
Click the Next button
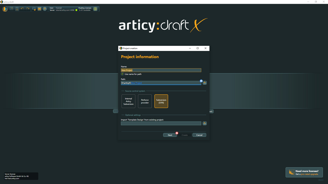170,135
